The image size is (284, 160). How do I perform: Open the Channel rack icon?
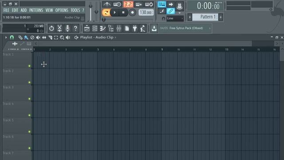click(95, 28)
